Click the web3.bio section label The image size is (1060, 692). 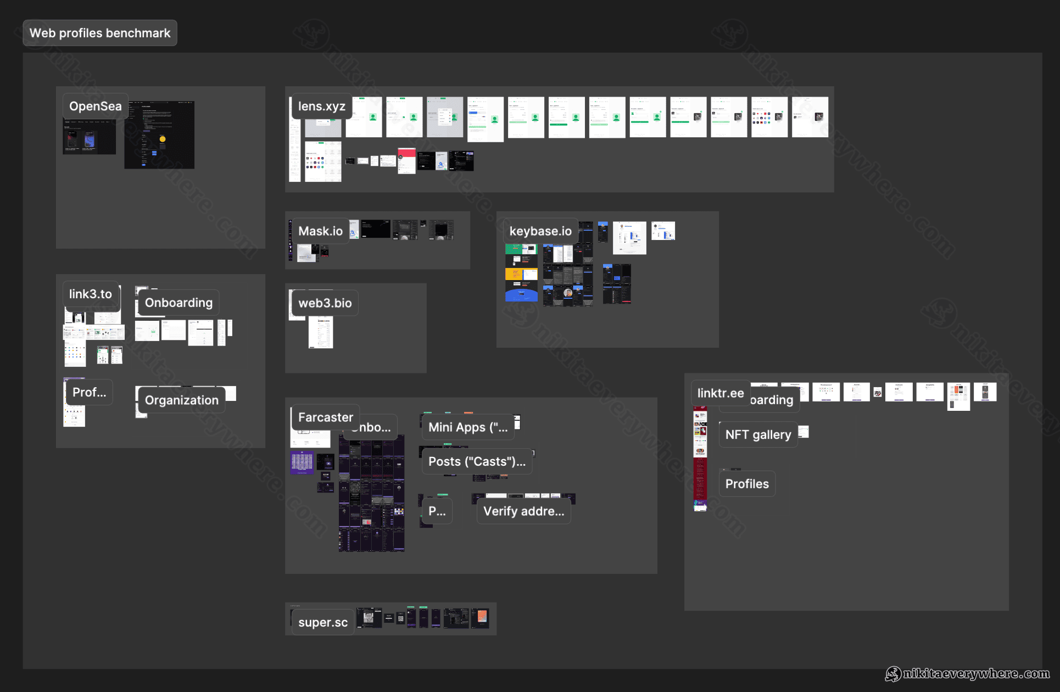[x=325, y=303]
